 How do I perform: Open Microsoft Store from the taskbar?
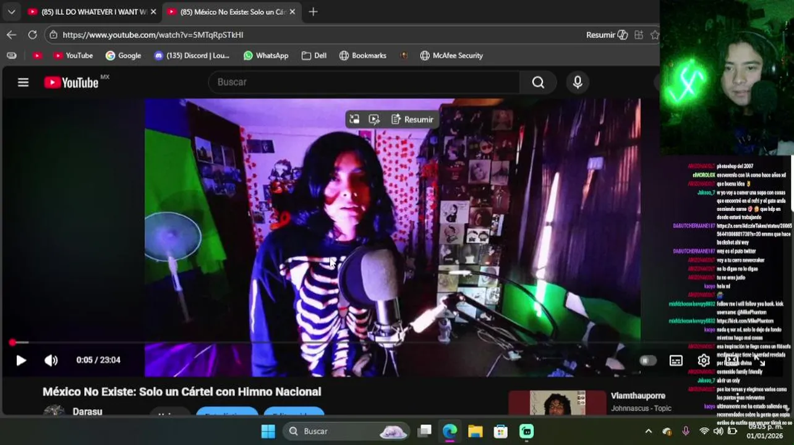[500, 431]
